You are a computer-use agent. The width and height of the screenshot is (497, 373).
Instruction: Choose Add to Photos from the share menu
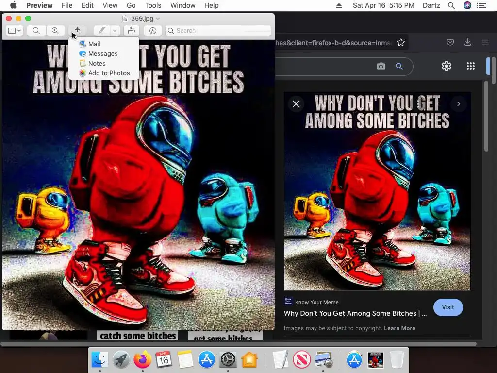[x=104, y=73]
